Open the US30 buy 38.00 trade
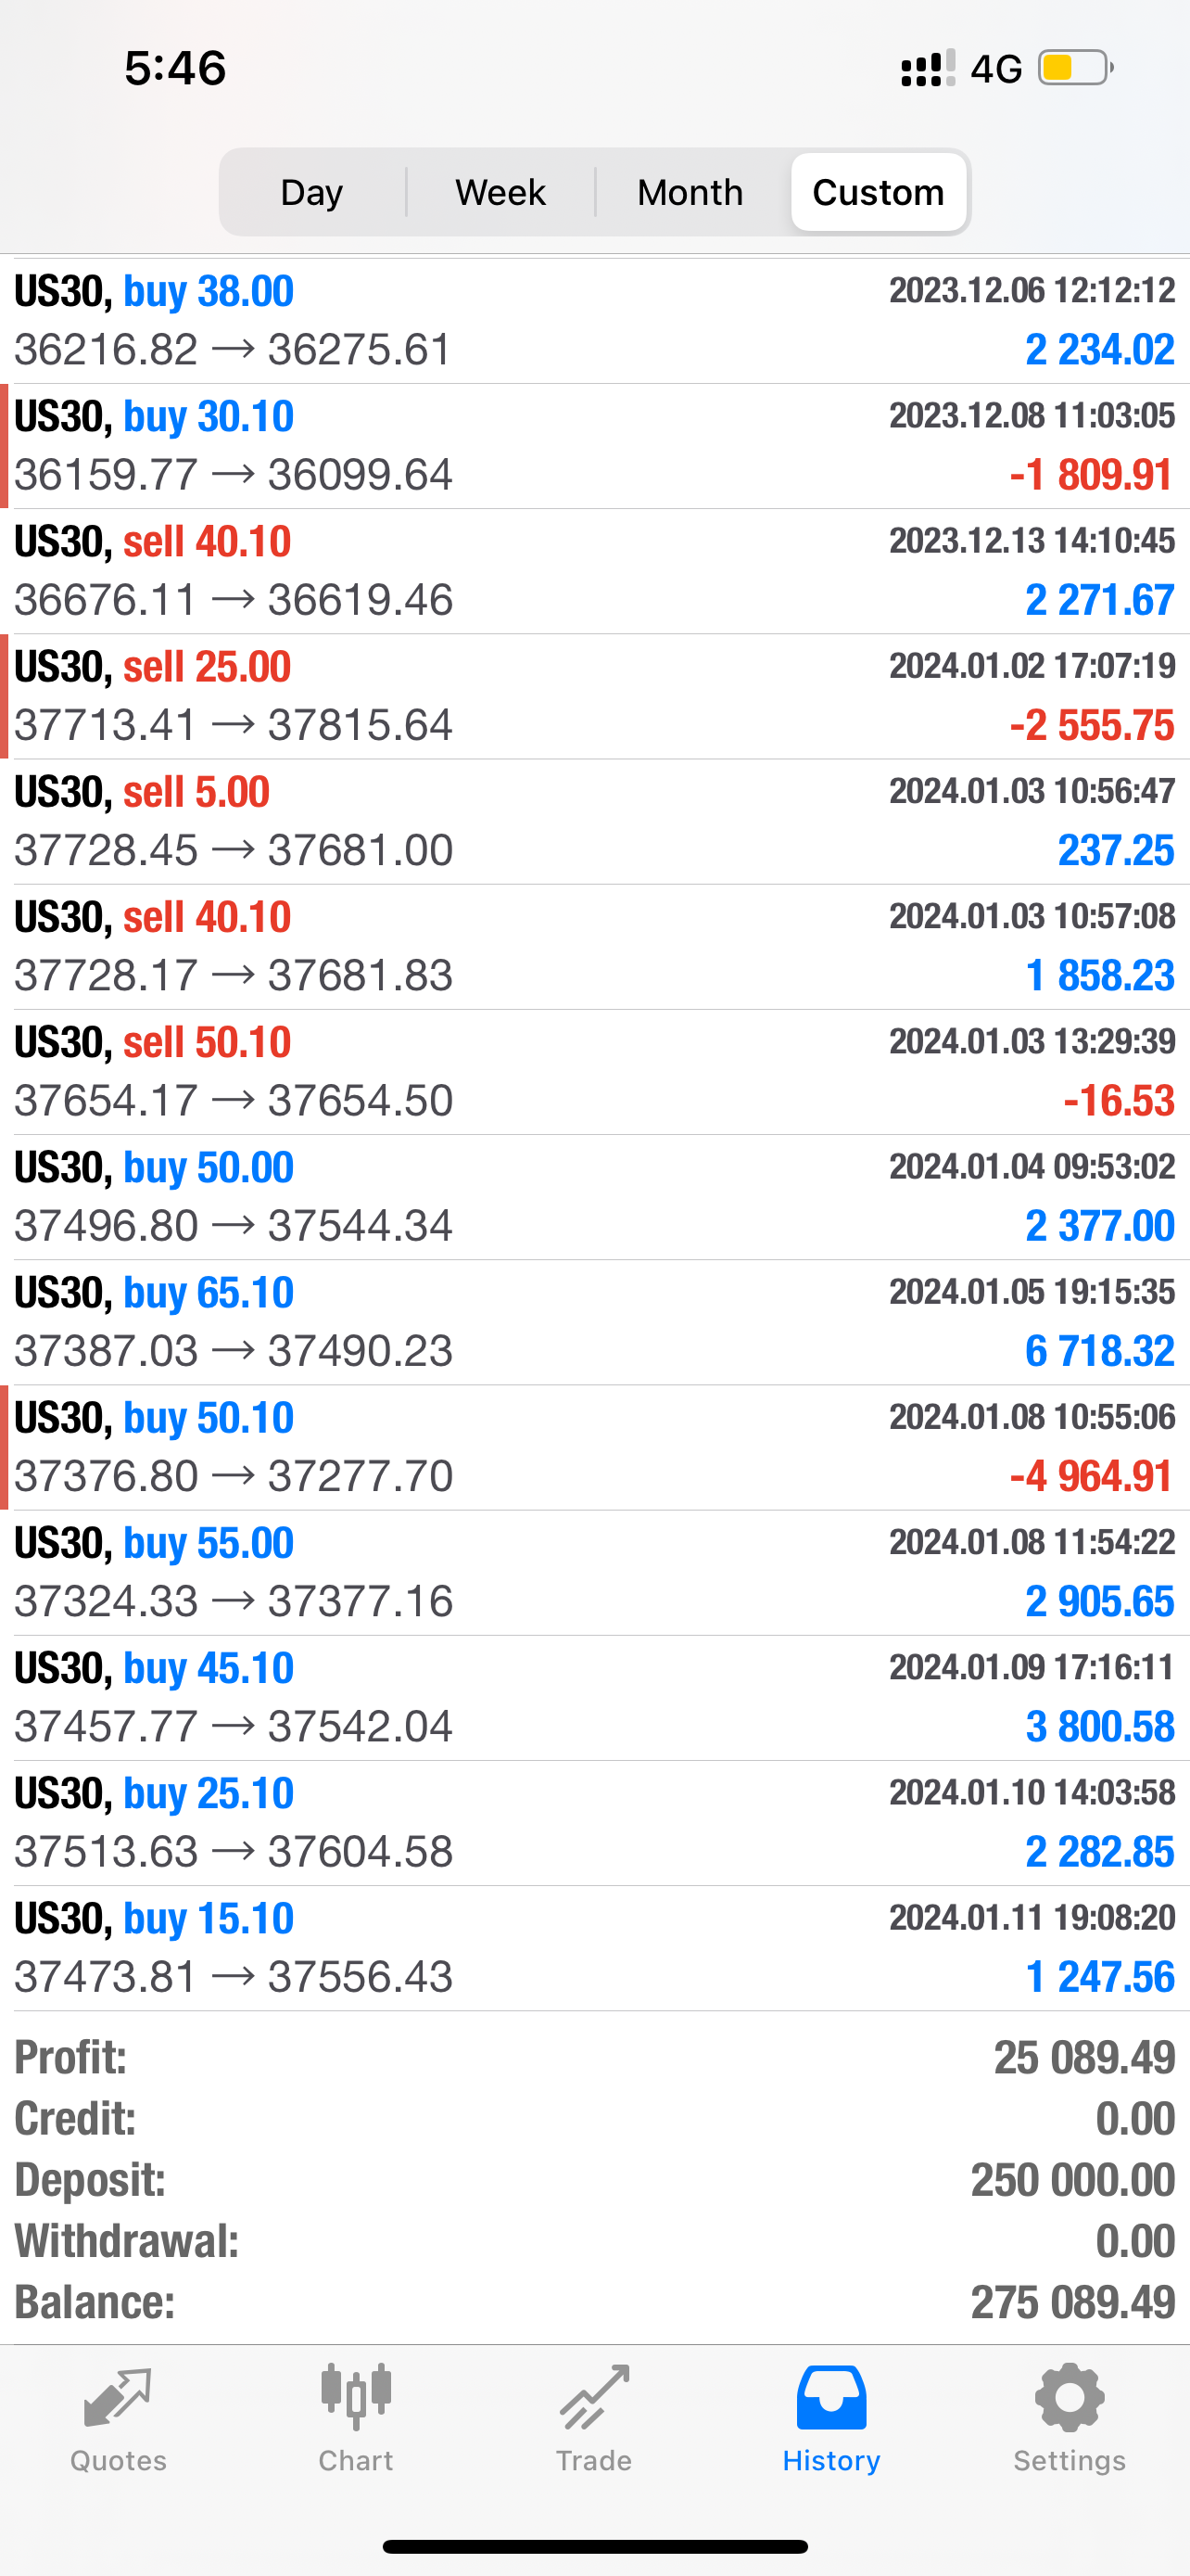 click(594, 321)
